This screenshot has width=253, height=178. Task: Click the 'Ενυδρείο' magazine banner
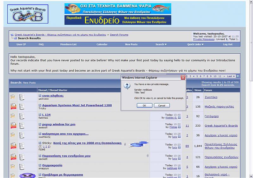point(118,20)
